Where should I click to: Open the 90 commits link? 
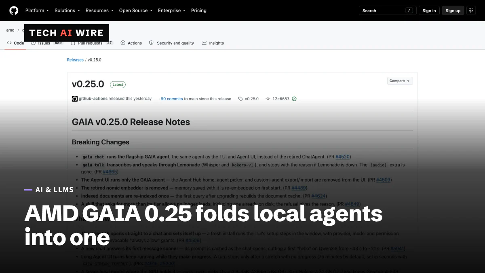point(172,99)
